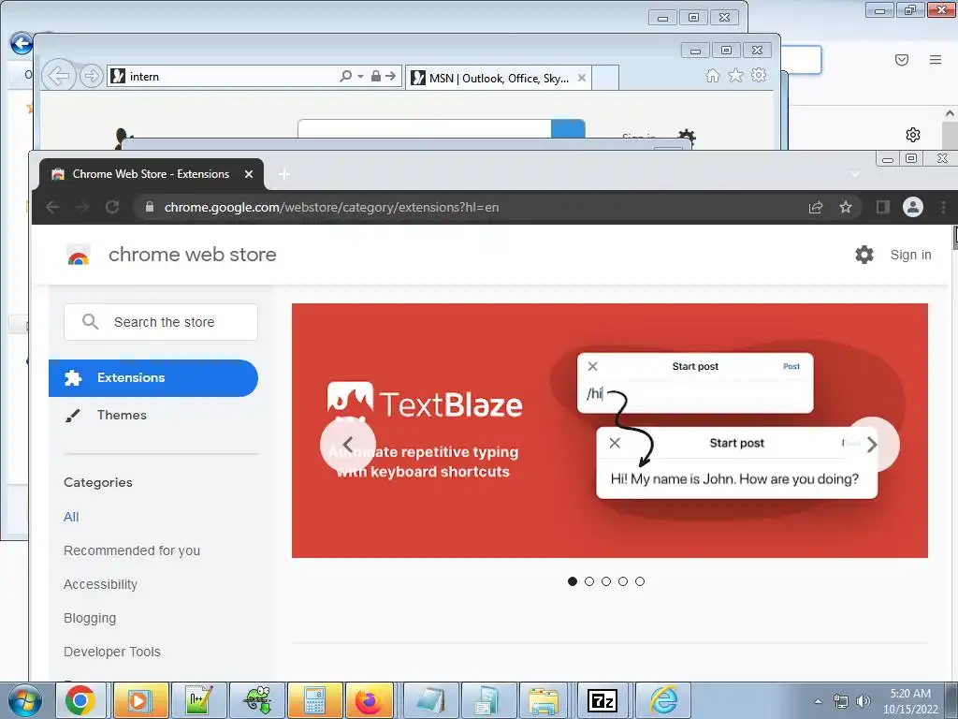This screenshot has height=719, width=958.
Task: Open settings gear in Firefox page
Action: coord(913,135)
